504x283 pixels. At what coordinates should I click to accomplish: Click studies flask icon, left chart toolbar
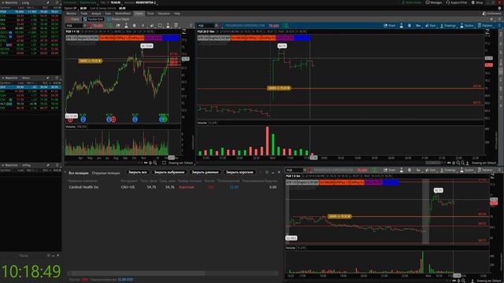point(126,25)
